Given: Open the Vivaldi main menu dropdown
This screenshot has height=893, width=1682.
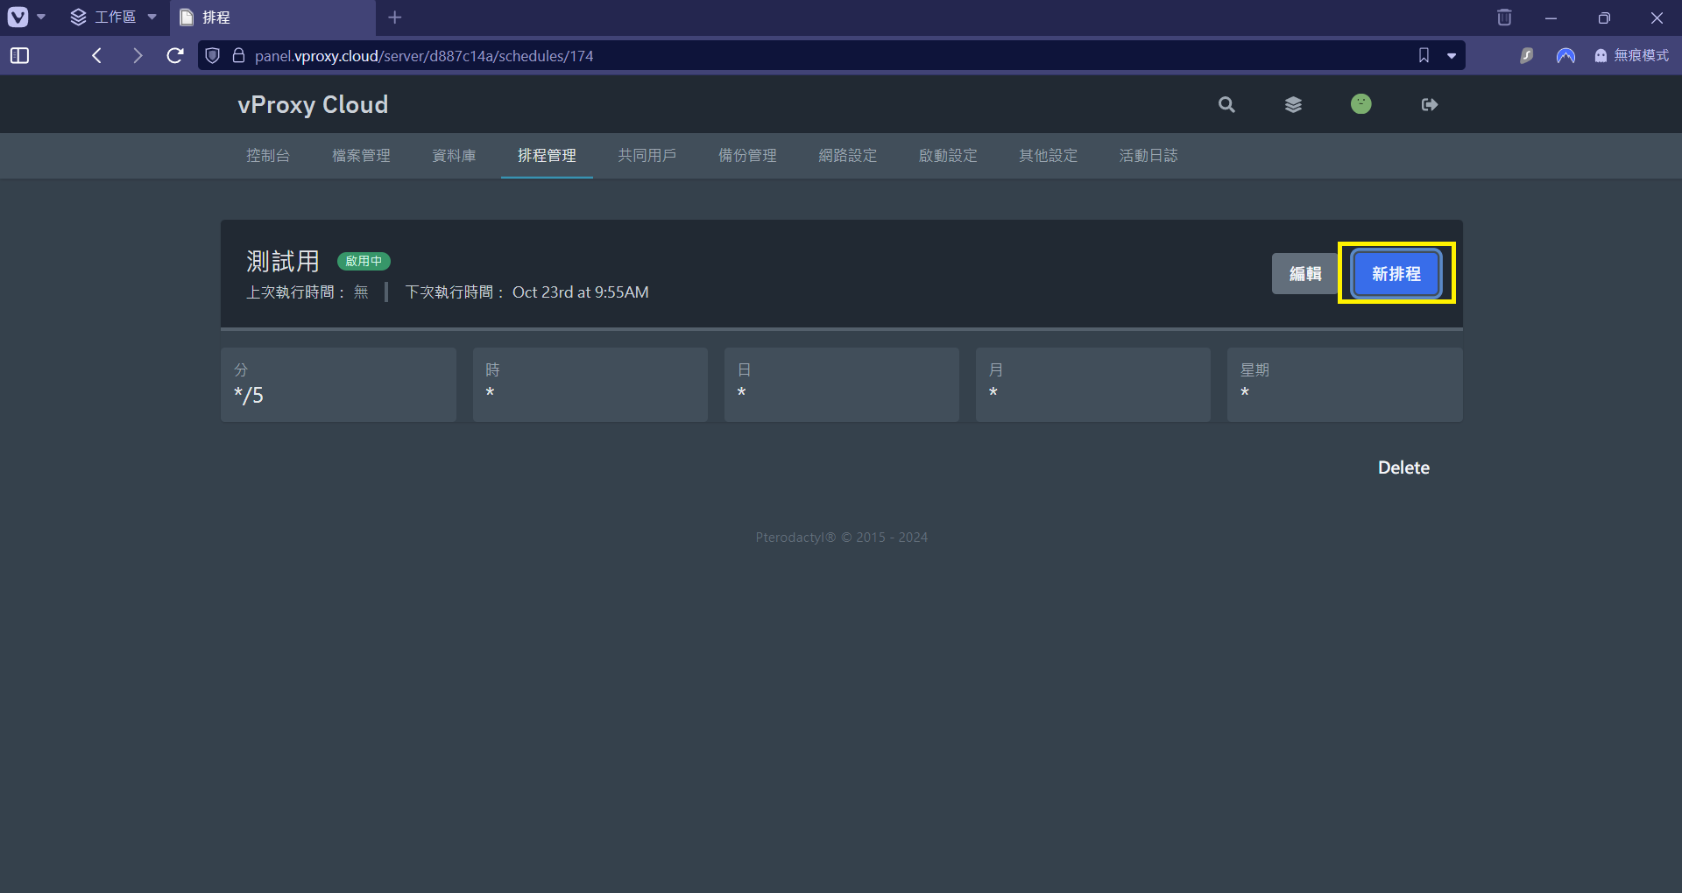Looking at the screenshot, I should pos(25,18).
